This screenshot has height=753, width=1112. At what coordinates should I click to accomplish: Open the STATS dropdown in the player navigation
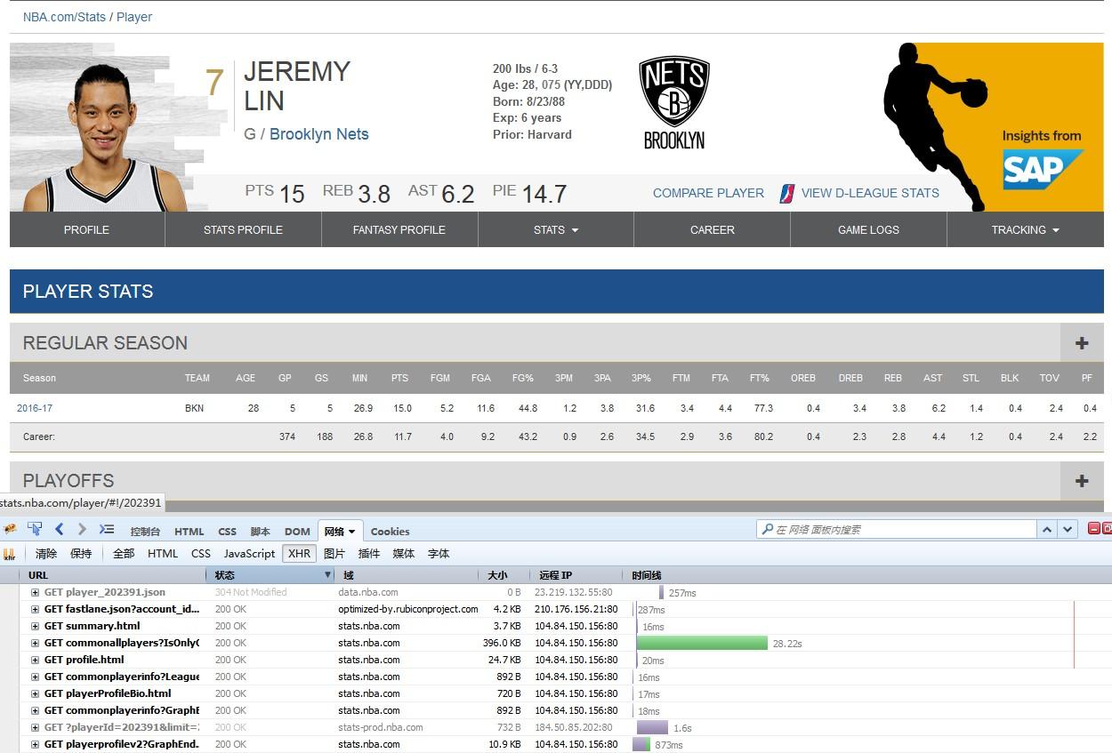coord(555,229)
